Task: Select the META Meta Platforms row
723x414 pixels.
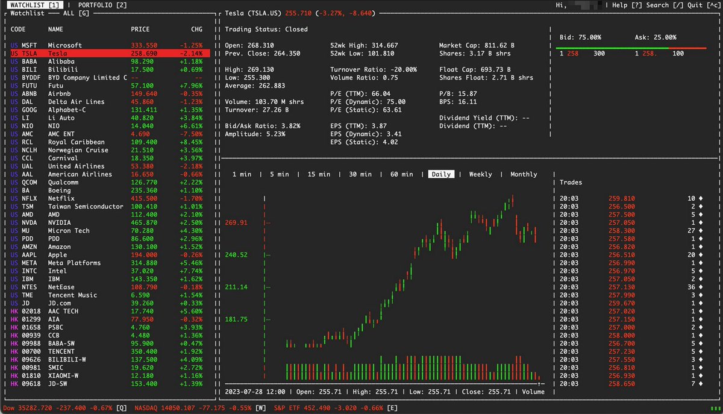Action: (110, 263)
